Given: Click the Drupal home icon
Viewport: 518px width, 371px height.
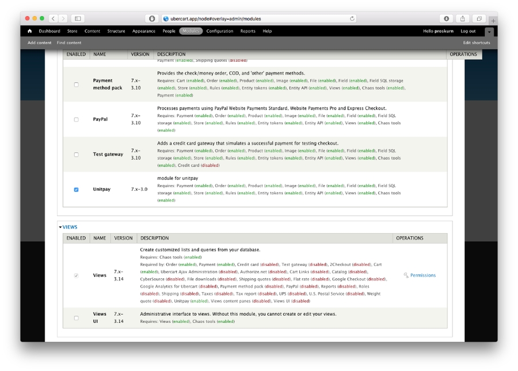Looking at the screenshot, I should (x=30, y=31).
